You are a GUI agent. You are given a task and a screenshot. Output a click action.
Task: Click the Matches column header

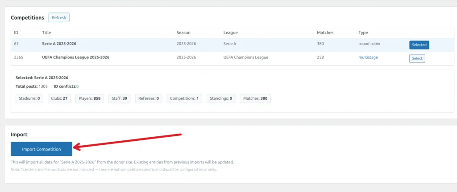pyautogui.click(x=325, y=33)
